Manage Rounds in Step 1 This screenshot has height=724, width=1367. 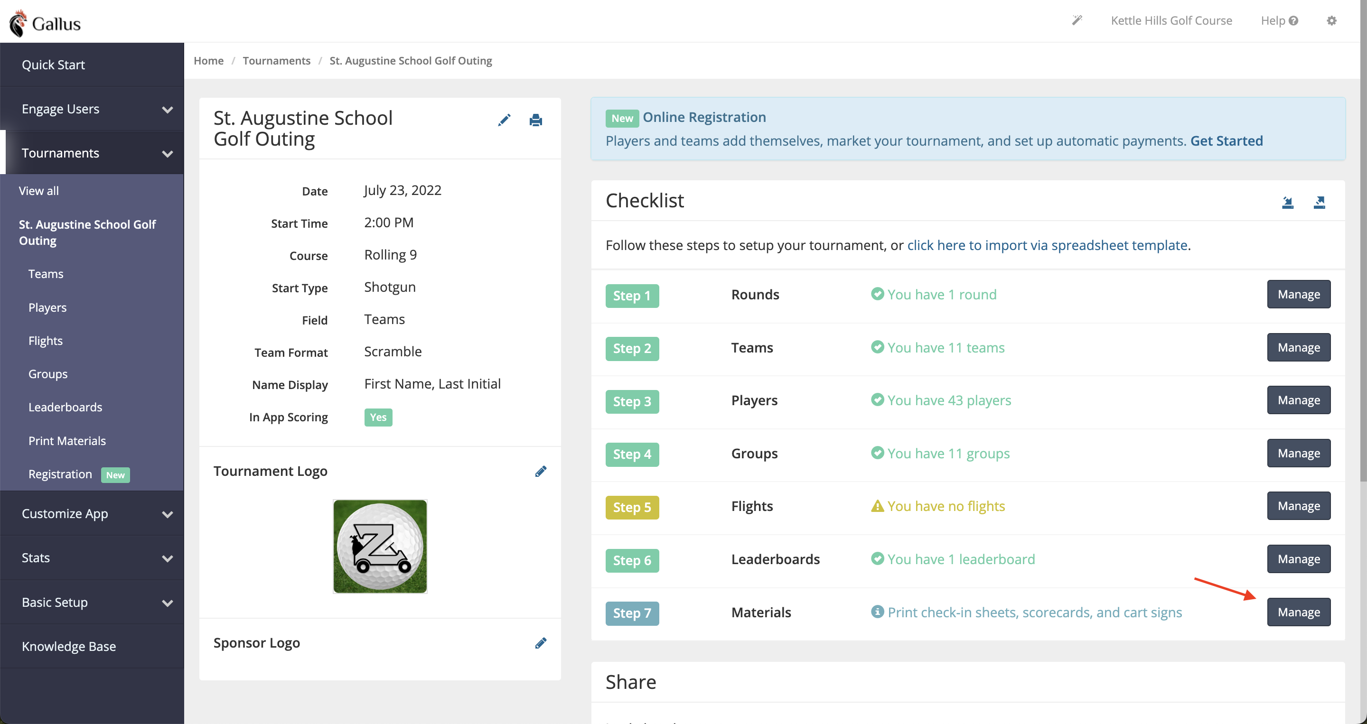1299,294
